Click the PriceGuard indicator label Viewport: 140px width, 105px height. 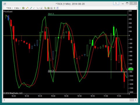(x=8, y=12)
